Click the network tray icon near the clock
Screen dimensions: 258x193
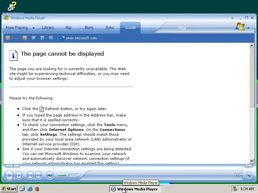pyautogui.click(x=235, y=189)
